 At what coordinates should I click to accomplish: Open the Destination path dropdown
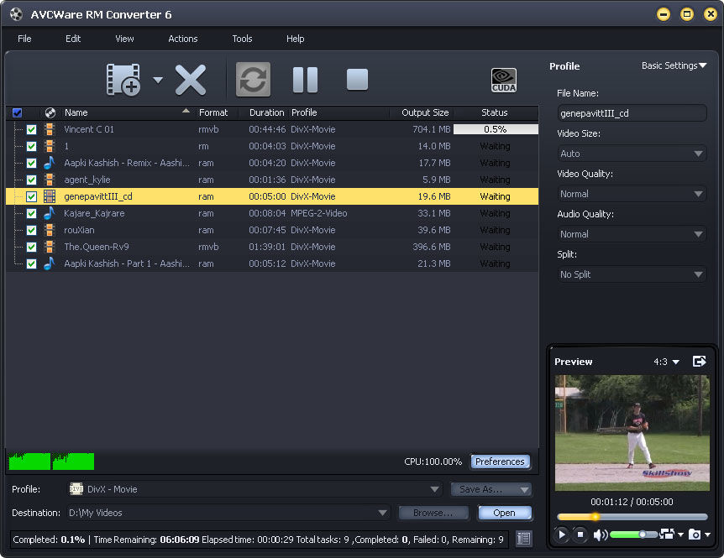tap(228, 513)
